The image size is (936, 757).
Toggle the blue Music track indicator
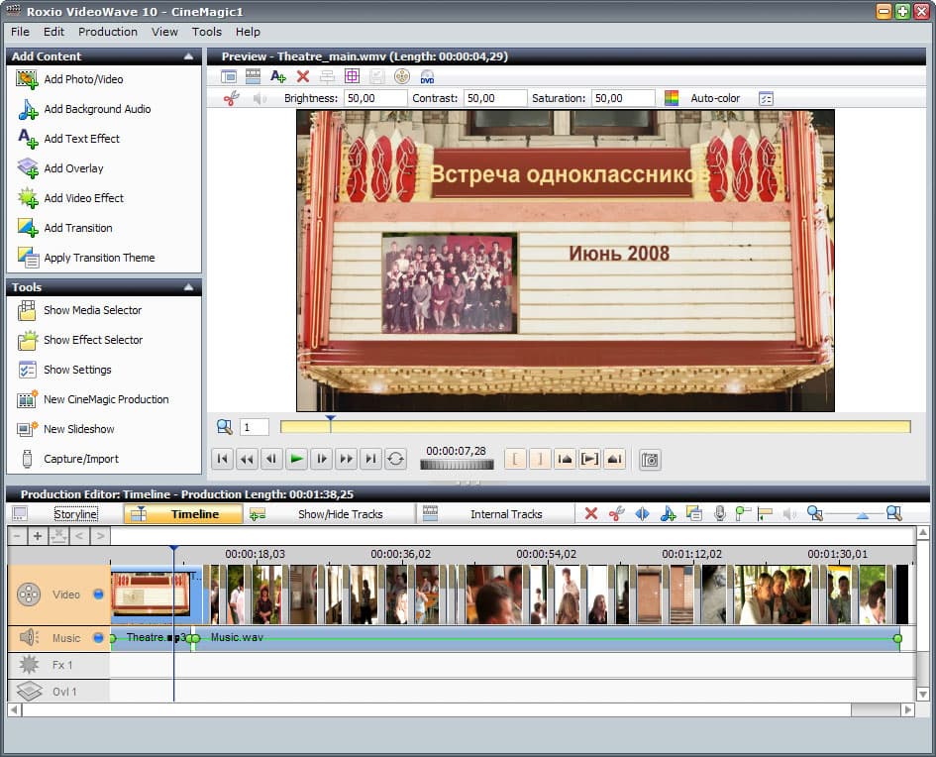point(98,638)
